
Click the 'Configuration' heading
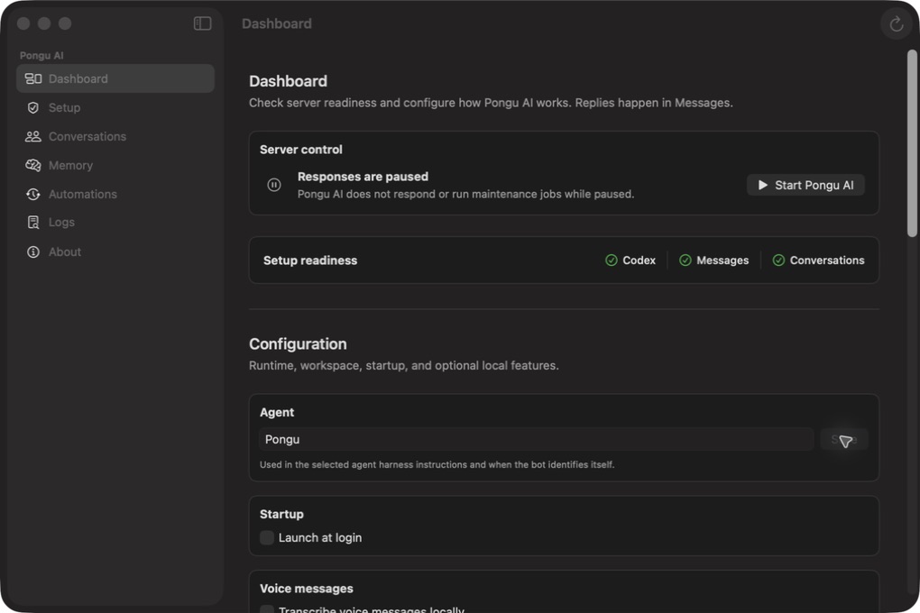tap(298, 343)
